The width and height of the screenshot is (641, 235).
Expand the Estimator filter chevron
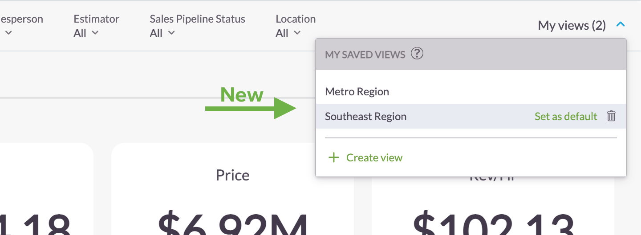pyautogui.click(x=95, y=33)
